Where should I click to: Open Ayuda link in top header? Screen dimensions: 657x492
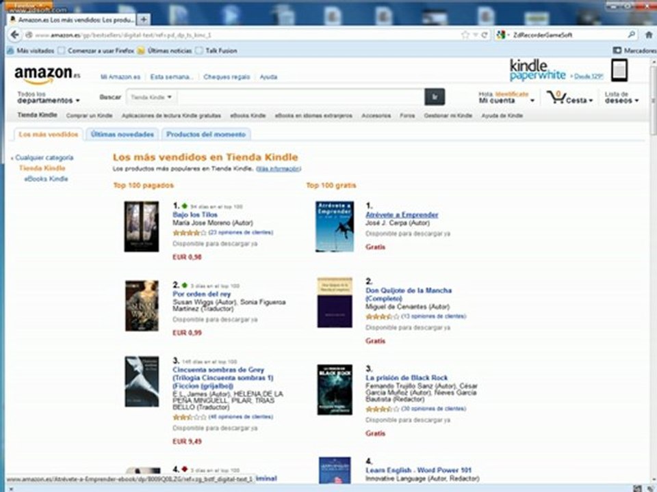click(x=268, y=77)
